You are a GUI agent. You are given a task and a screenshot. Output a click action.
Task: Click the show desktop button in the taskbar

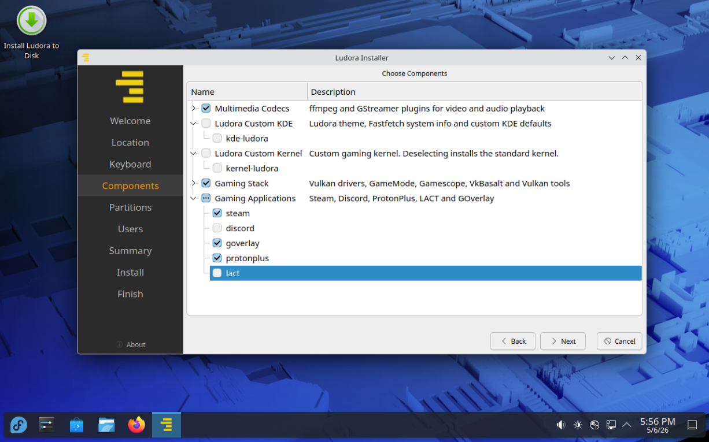692,425
